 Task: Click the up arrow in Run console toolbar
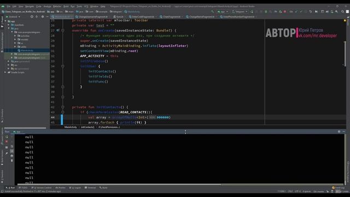click(x=12, y=137)
